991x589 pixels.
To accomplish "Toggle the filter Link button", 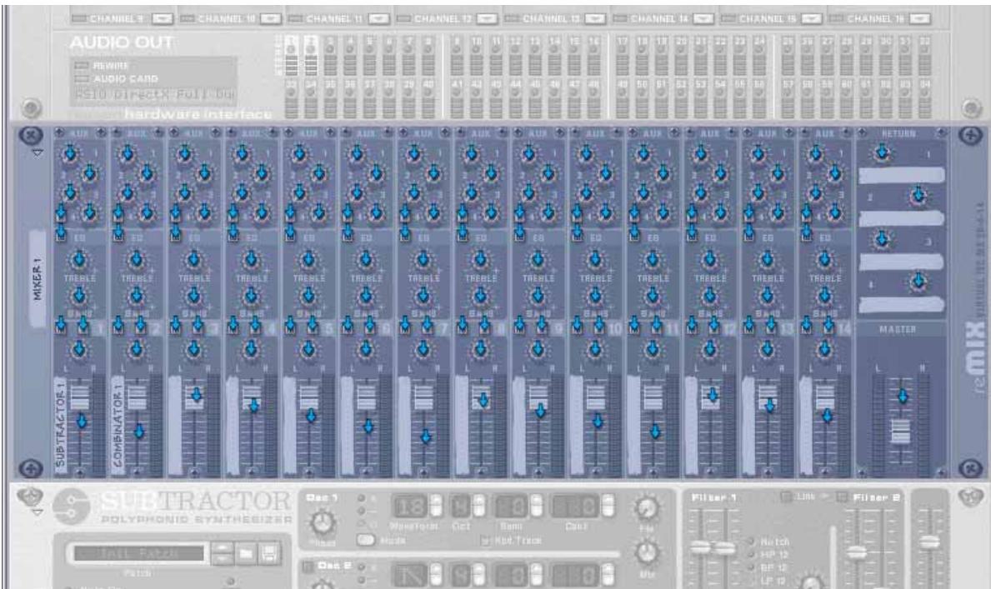I will pos(786,497).
